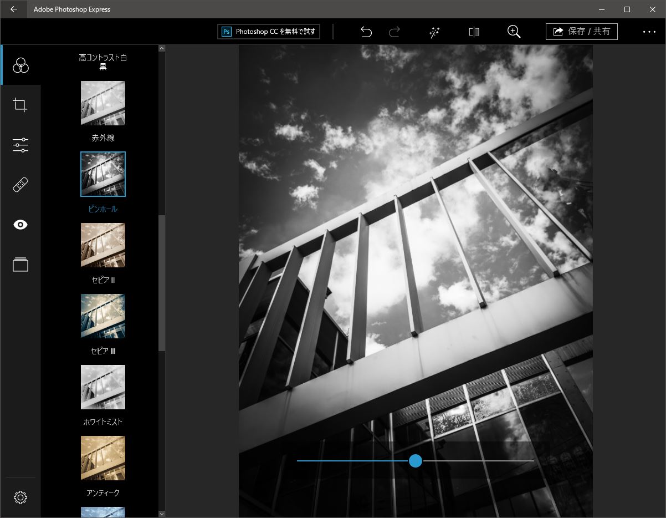This screenshot has width=666, height=518.
Task: Apply the 赤外線 filter thumbnail
Action: coord(103,103)
